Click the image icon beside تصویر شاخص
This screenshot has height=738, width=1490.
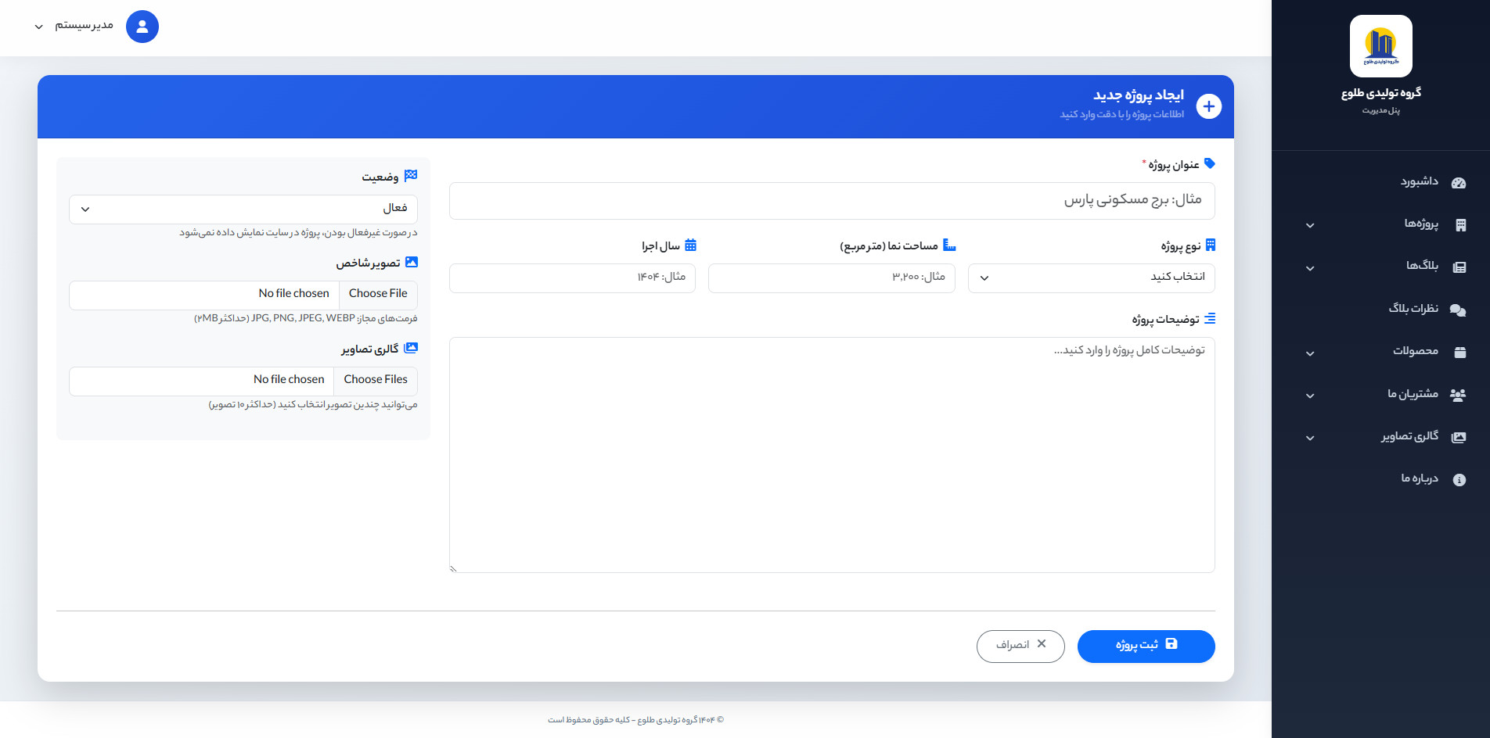pyautogui.click(x=411, y=262)
